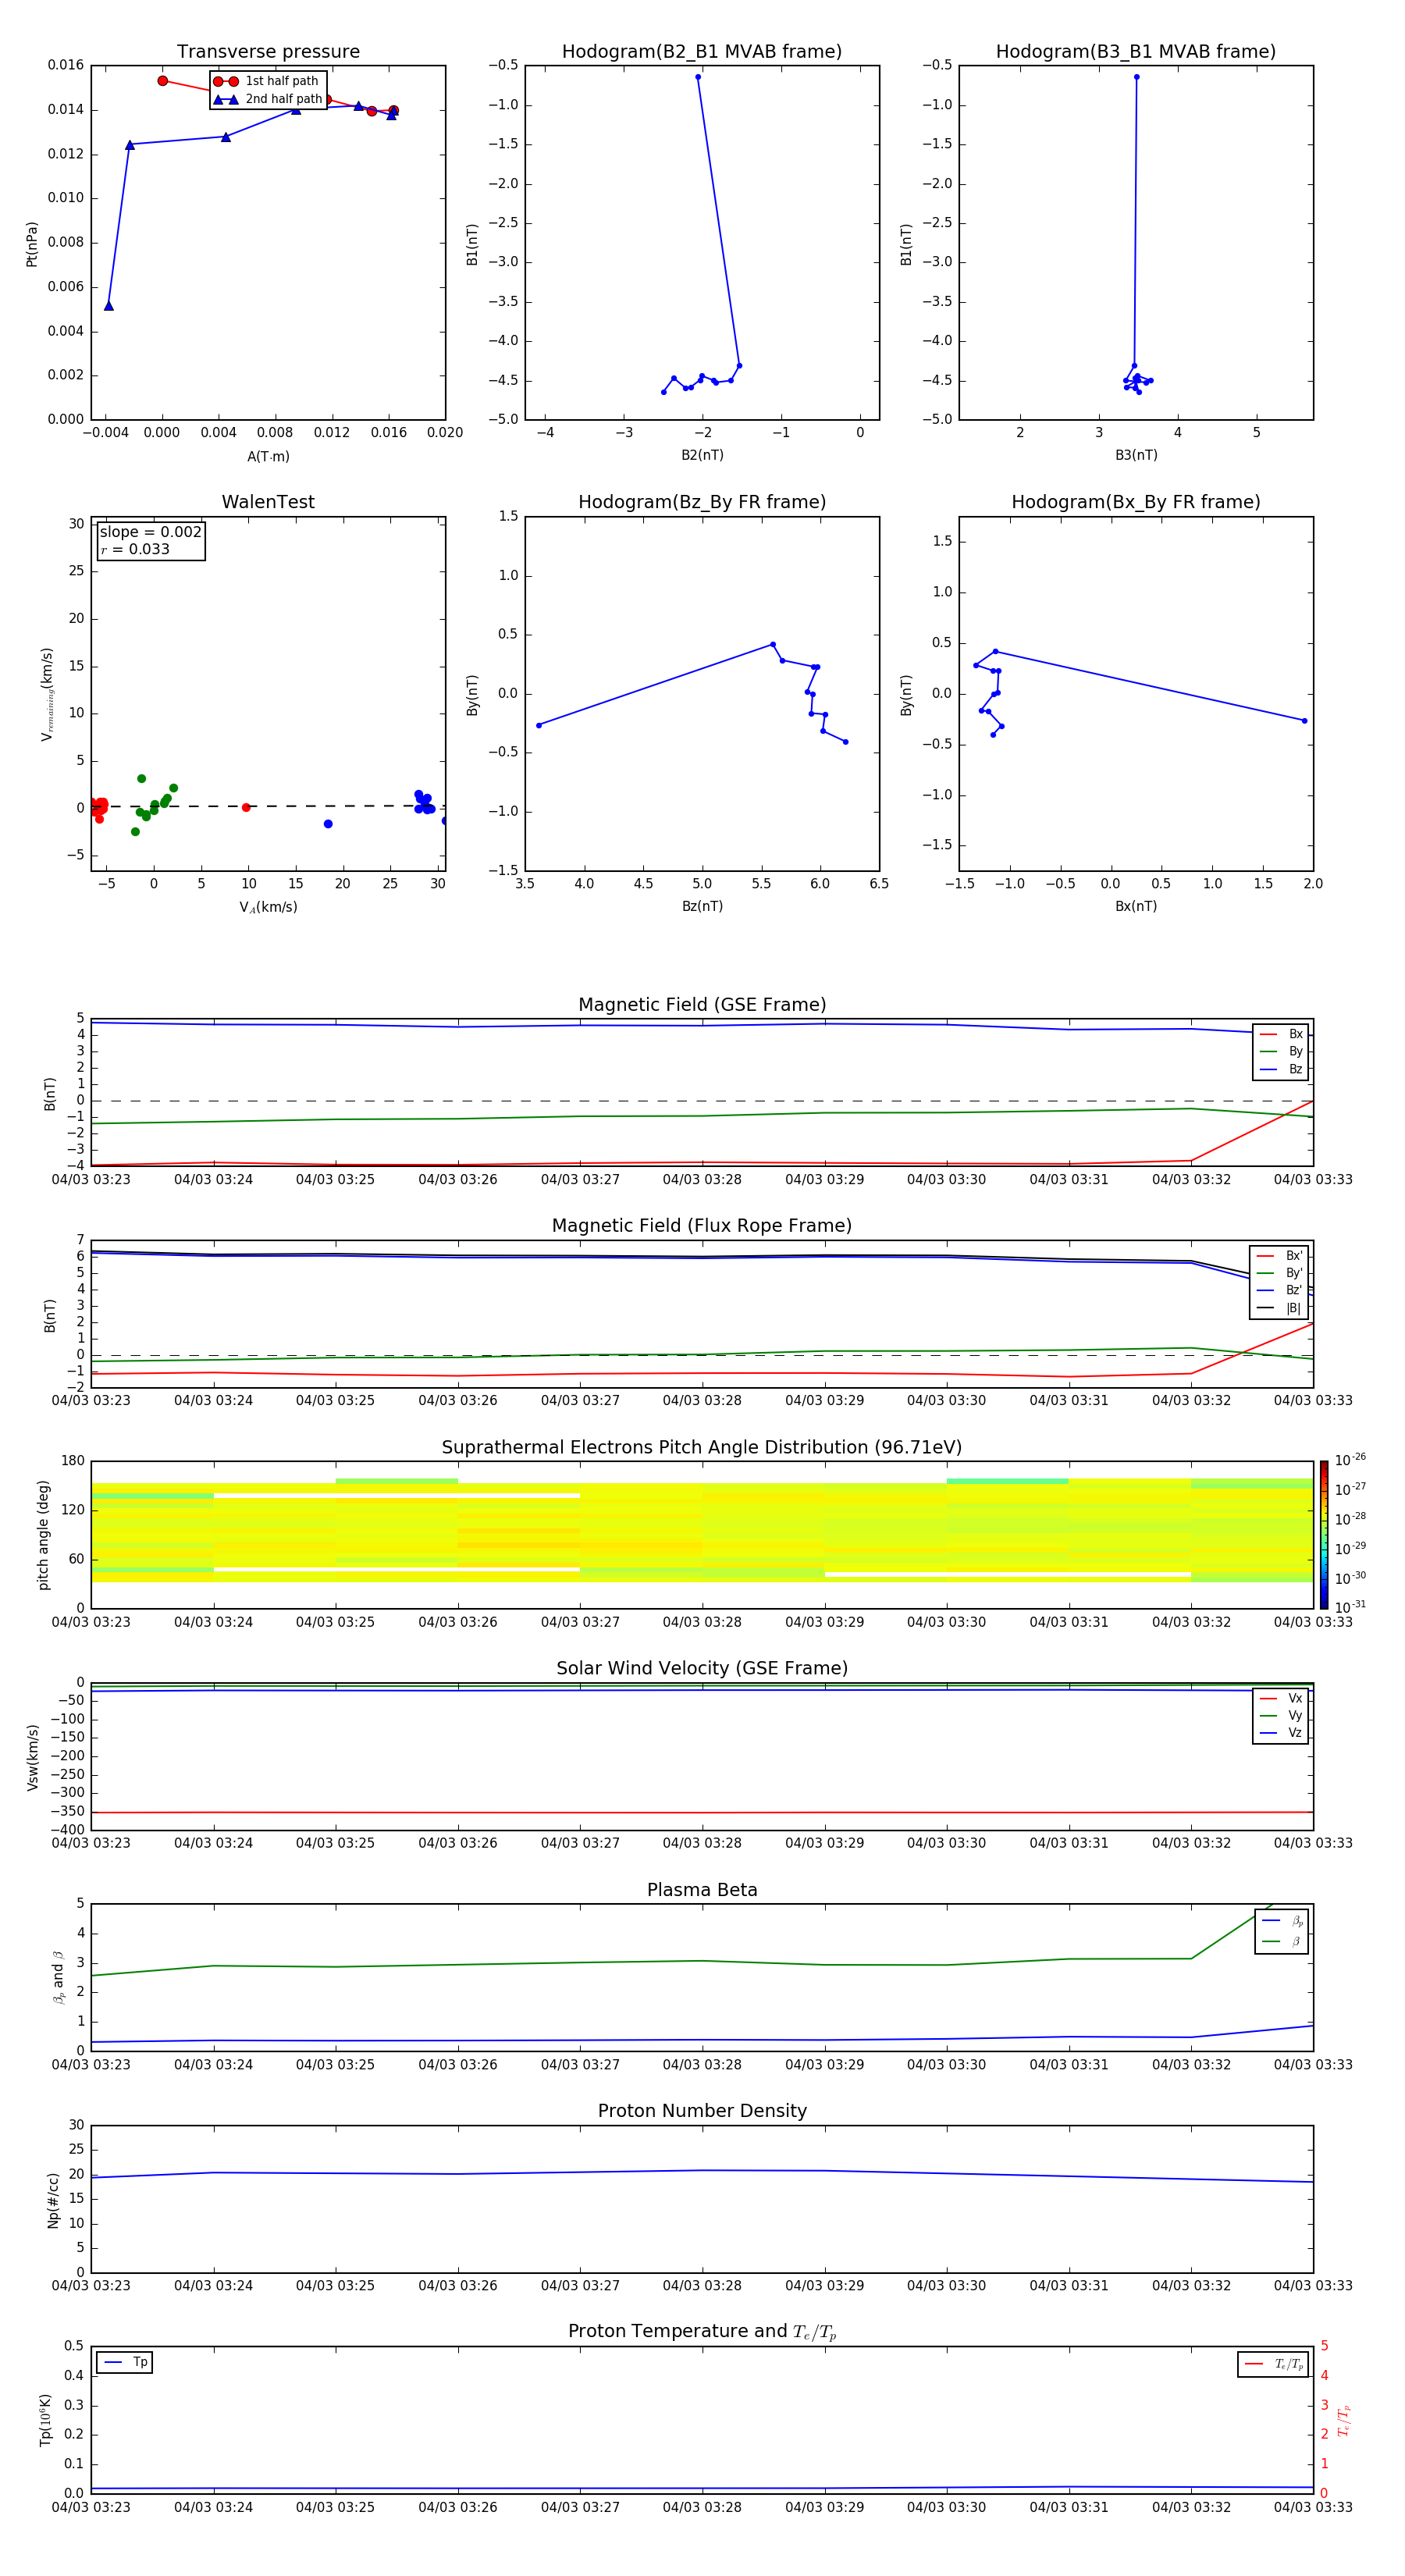Click the 'Magnetic Field (Flux Rope Frame)' title

702,1226
